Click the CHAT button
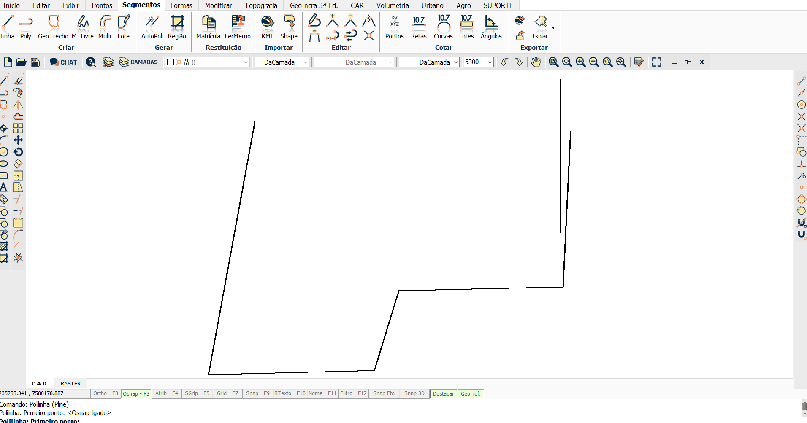The height and width of the screenshot is (423, 807). (63, 62)
